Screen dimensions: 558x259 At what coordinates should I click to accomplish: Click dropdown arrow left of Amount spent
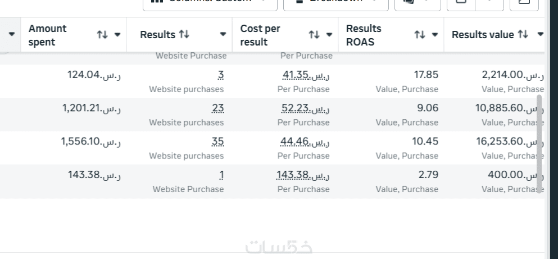(12, 35)
